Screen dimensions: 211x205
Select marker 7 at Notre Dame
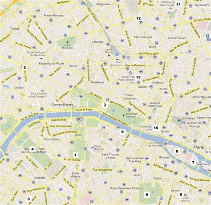click(x=193, y=163)
